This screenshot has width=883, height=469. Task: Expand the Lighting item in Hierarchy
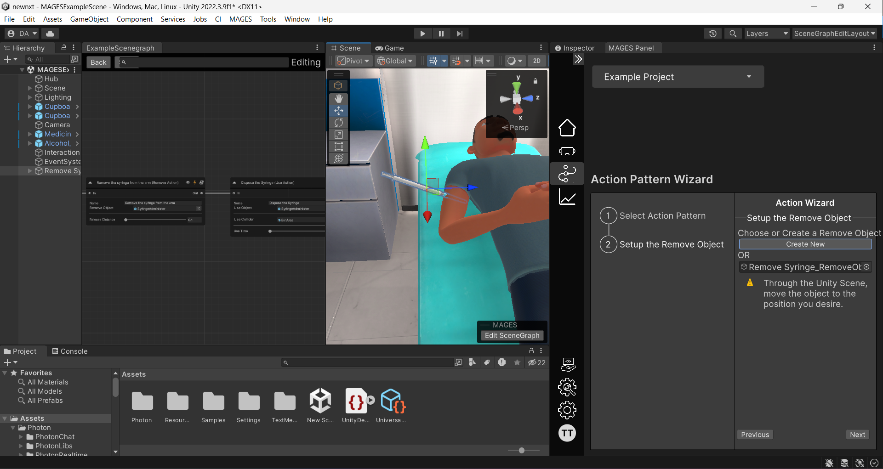(x=30, y=97)
